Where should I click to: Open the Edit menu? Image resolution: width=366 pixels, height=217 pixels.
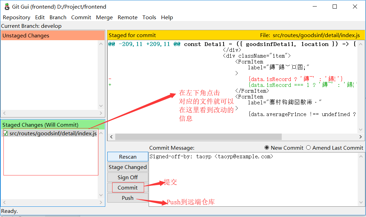pyautogui.click(x=40, y=18)
